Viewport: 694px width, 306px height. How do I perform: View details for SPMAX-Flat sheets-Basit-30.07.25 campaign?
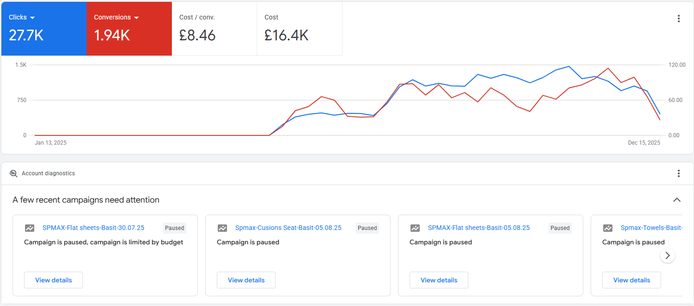53,280
